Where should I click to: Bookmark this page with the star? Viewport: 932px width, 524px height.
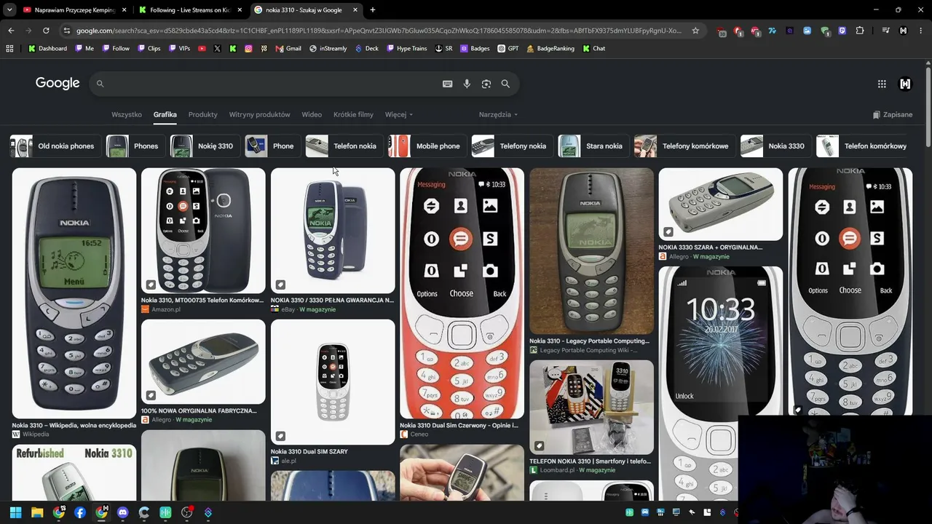coord(695,31)
